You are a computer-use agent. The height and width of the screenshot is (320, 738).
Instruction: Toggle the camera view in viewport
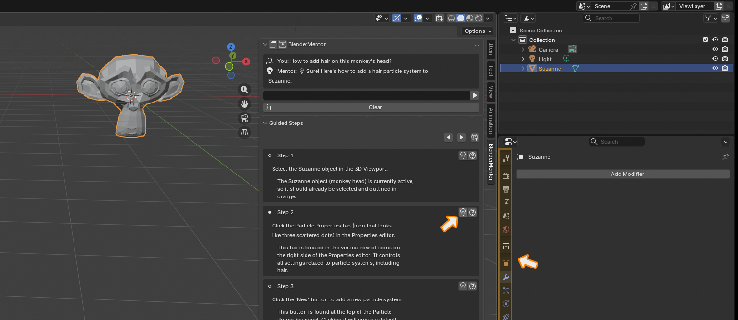tap(244, 118)
